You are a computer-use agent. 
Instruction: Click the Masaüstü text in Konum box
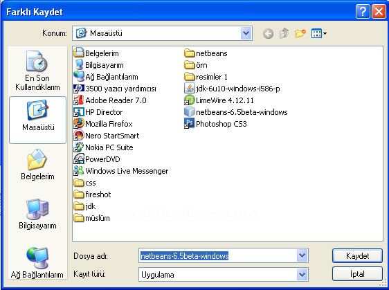click(106, 33)
